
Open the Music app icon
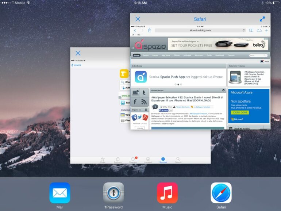click(x=167, y=193)
